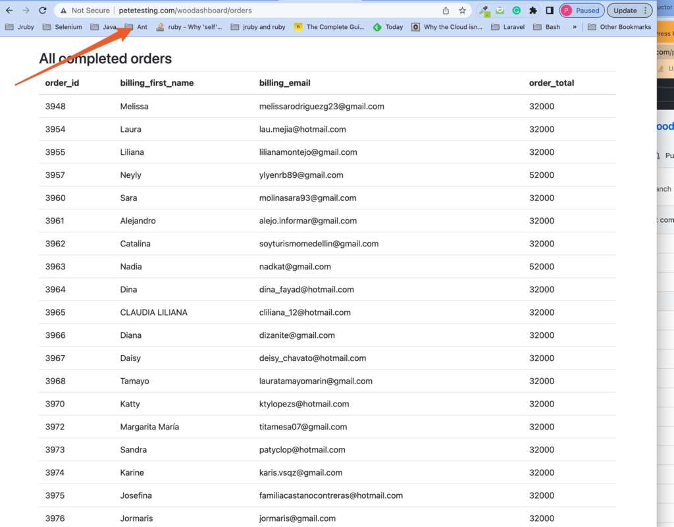Toggle the browser side panel icon

pyautogui.click(x=549, y=11)
